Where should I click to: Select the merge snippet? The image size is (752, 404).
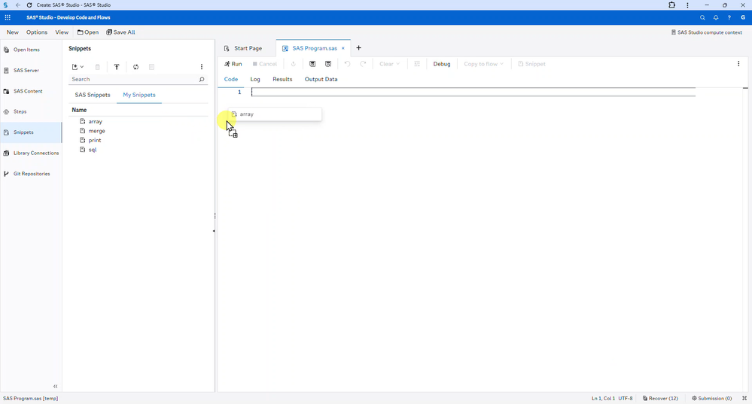[x=97, y=131]
